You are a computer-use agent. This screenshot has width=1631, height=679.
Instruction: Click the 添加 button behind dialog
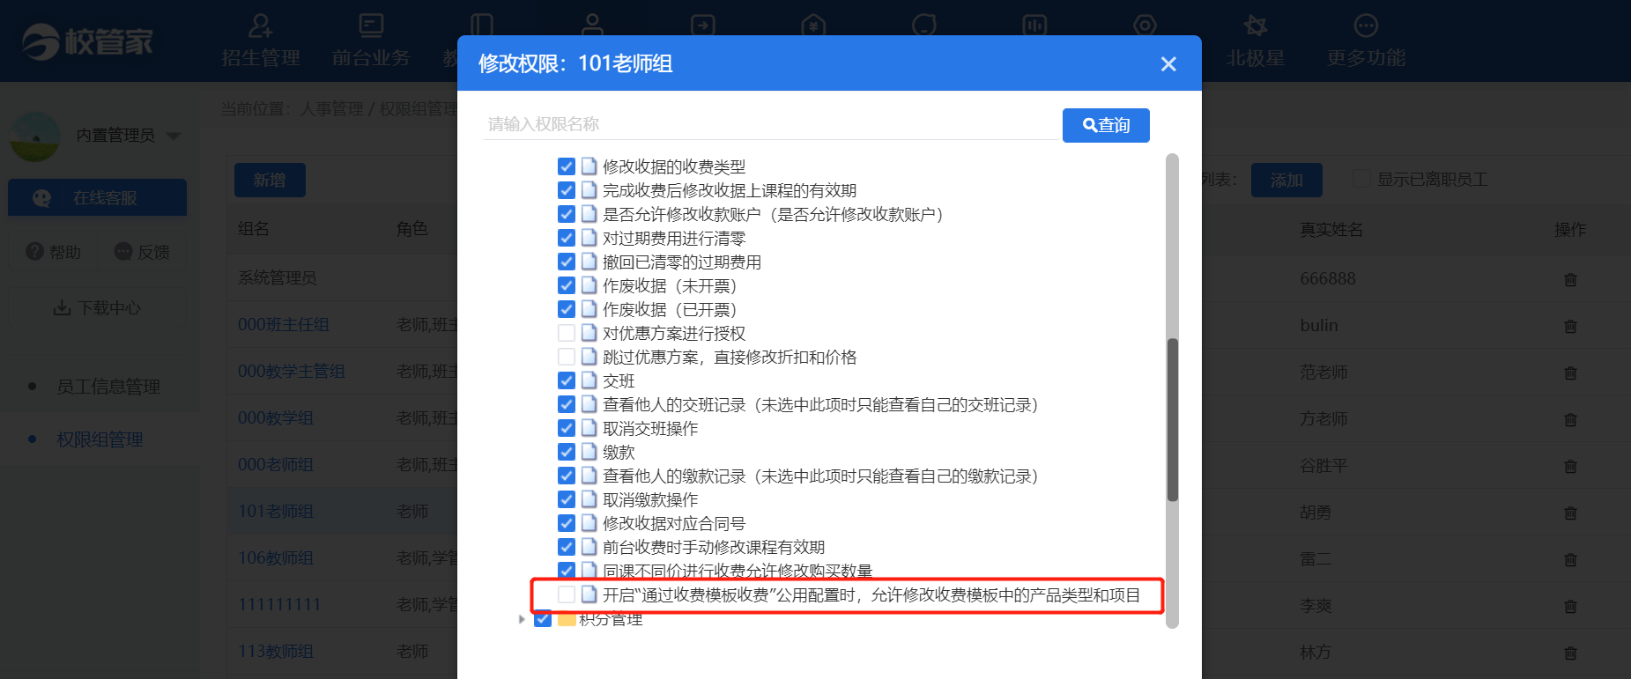pyautogui.click(x=1286, y=180)
